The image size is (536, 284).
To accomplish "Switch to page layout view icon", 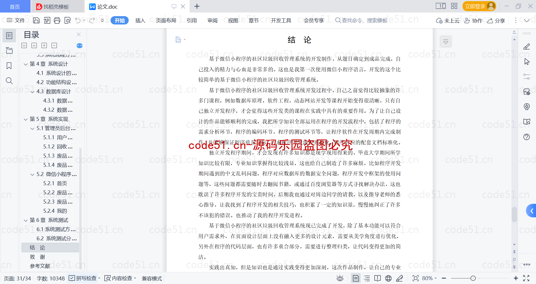I will pos(356,278).
